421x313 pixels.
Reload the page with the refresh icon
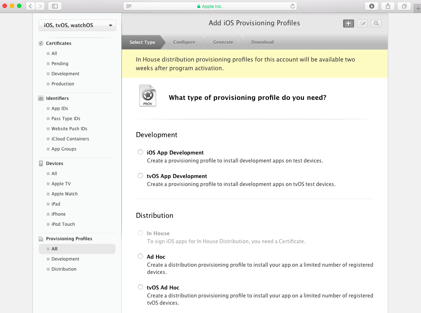click(292, 6)
